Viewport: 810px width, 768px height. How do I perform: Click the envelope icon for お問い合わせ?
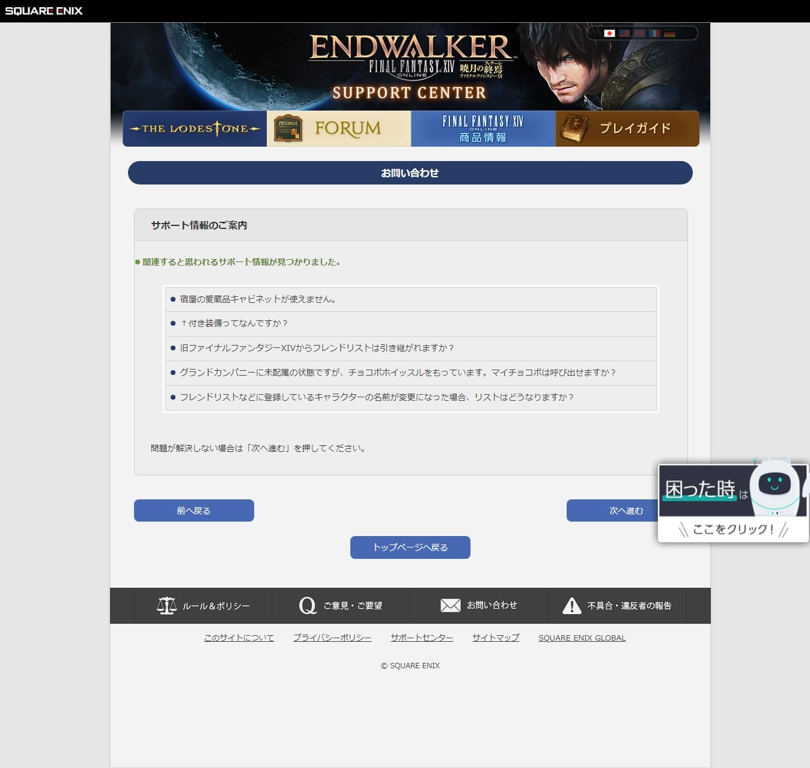[x=450, y=605]
